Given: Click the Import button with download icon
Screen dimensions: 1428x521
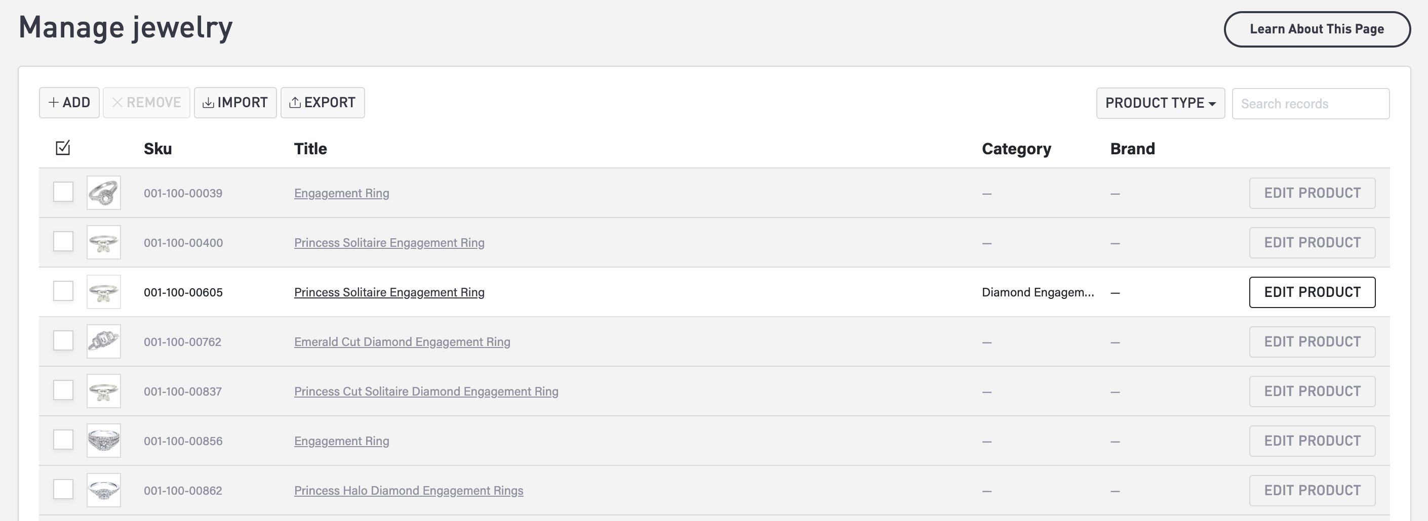Looking at the screenshot, I should pos(235,102).
